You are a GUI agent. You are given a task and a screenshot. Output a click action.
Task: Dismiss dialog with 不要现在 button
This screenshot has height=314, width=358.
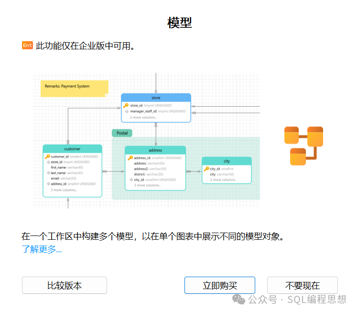(302, 285)
